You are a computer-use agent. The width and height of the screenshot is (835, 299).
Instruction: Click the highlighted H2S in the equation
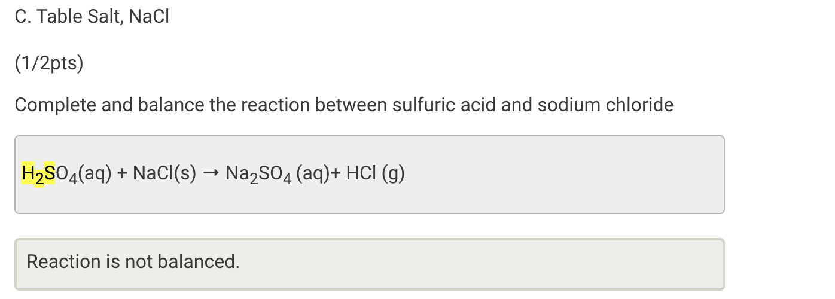[38, 174]
